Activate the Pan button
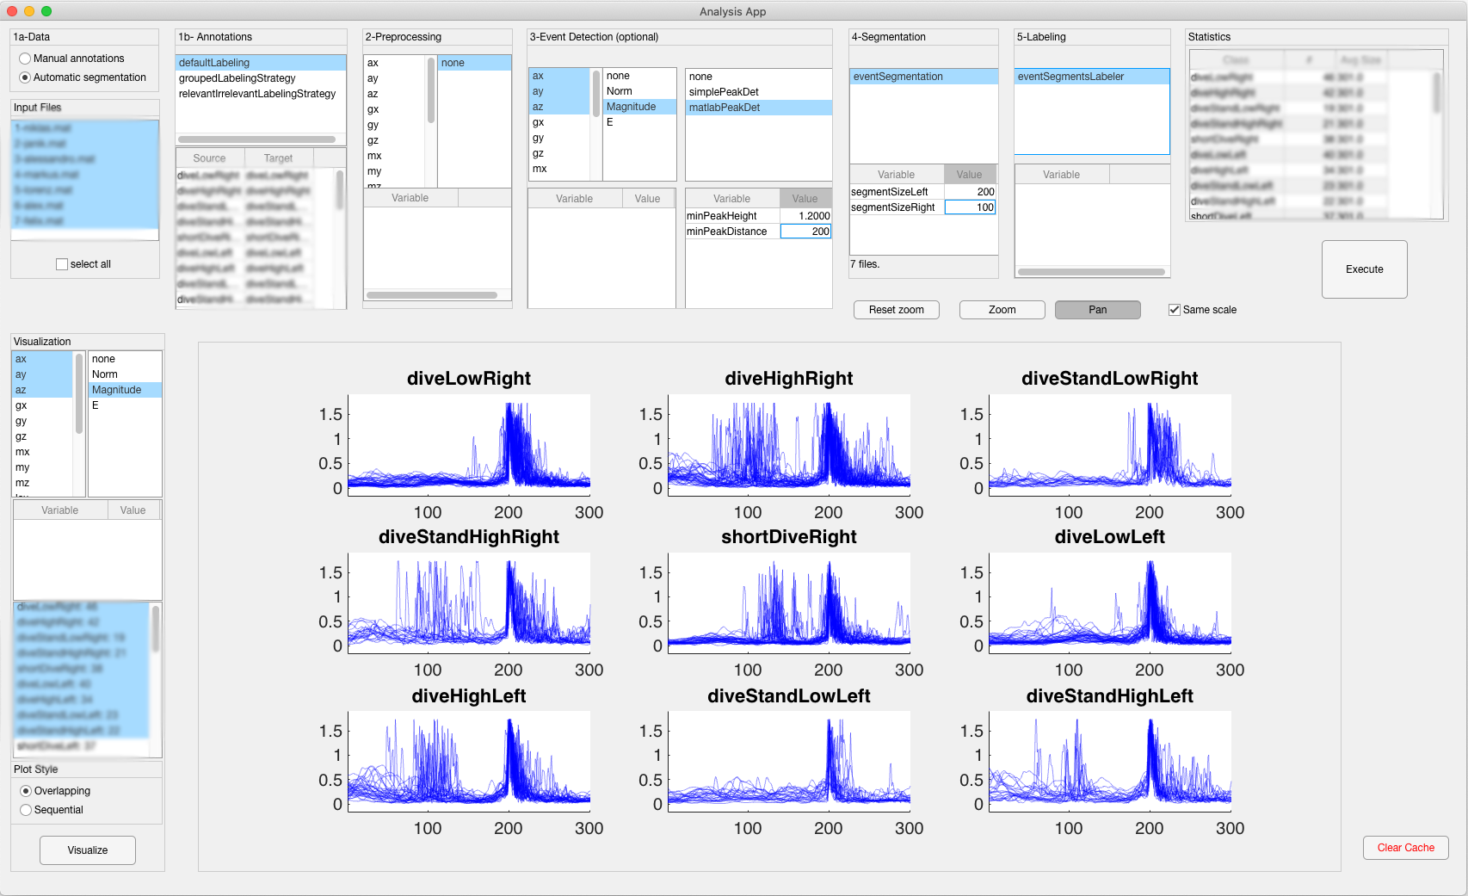Image resolution: width=1468 pixels, height=896 pixels. [1097, 310]
